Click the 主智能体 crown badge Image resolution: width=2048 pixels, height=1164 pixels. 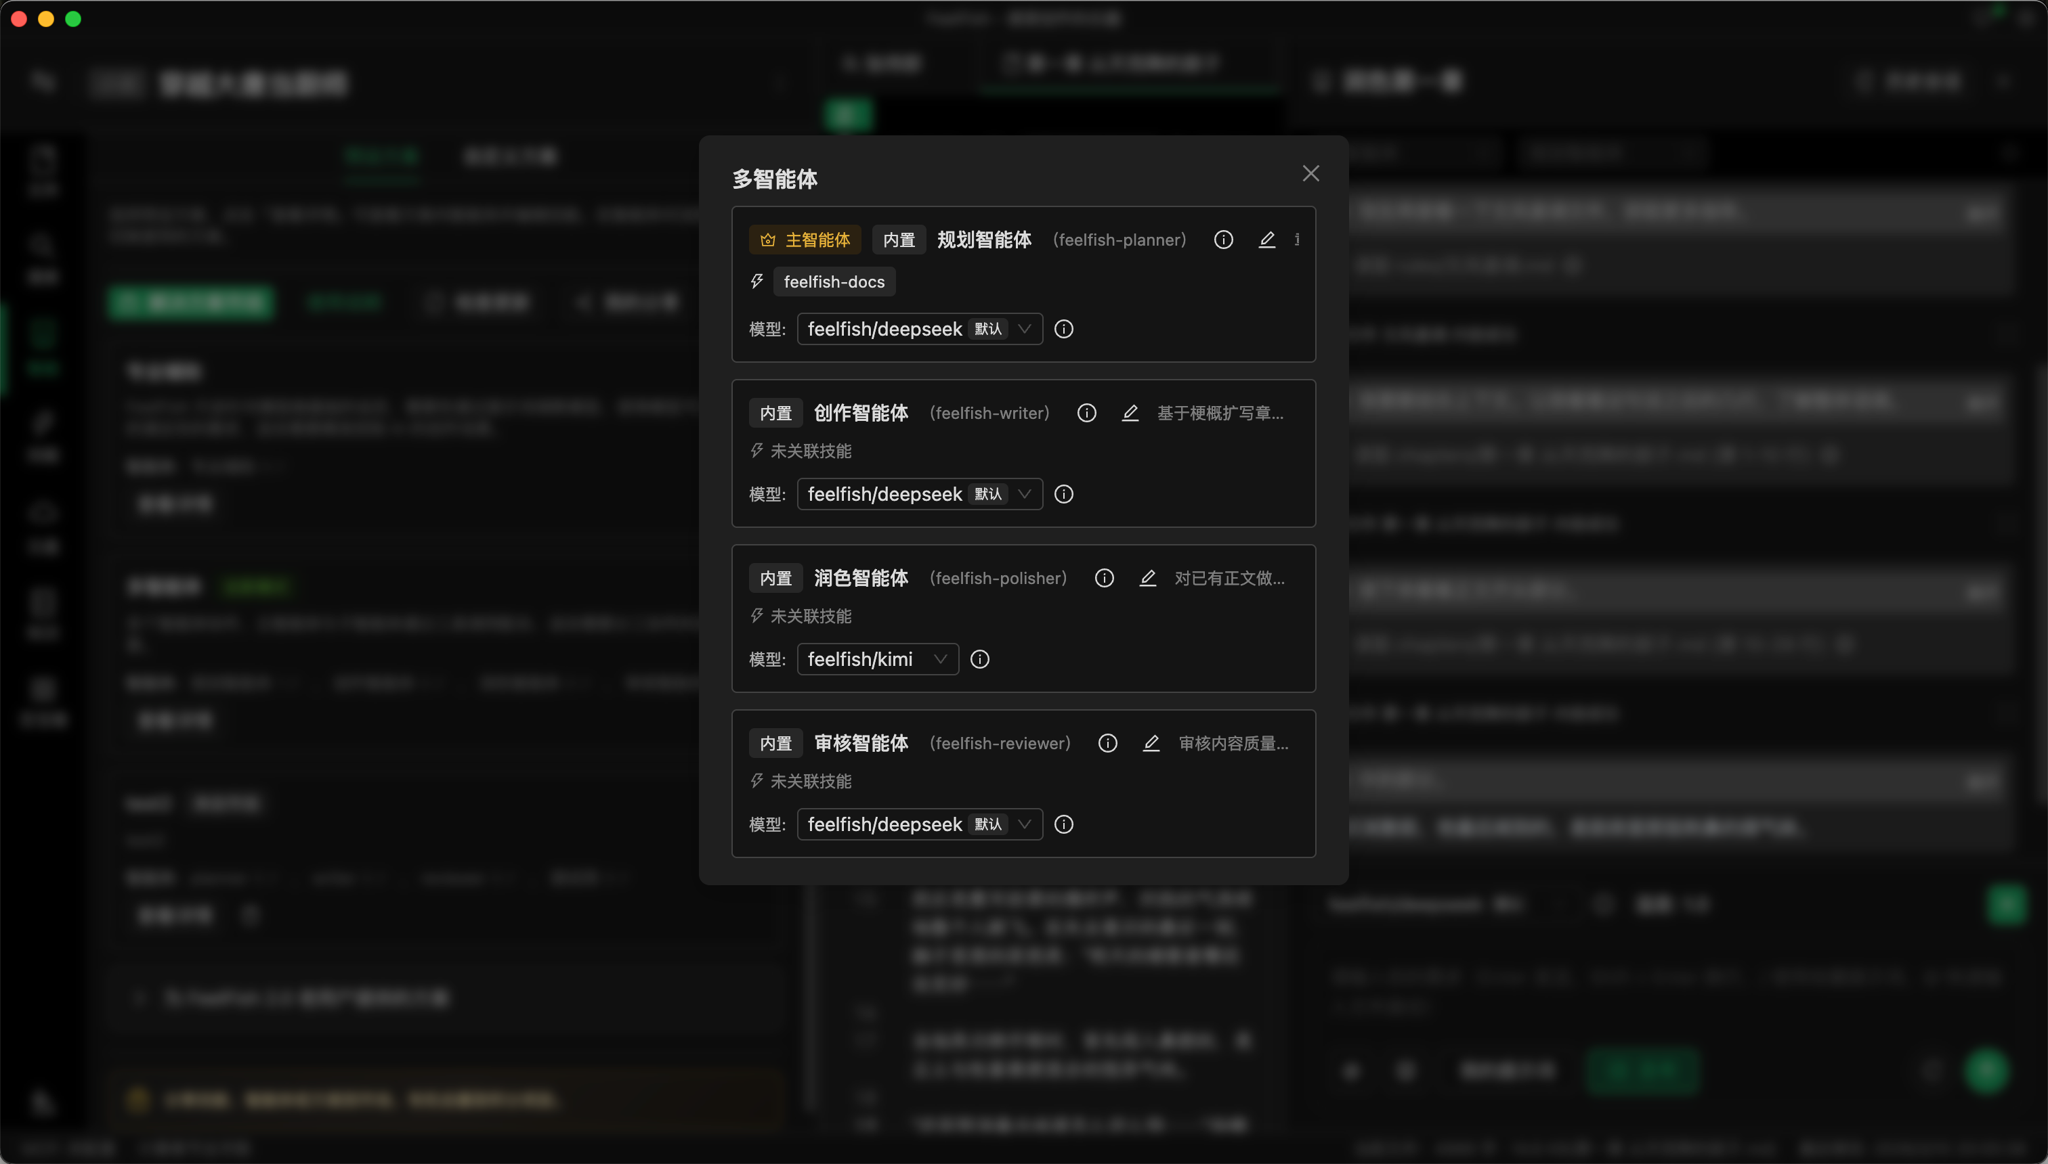coord(804,240)
